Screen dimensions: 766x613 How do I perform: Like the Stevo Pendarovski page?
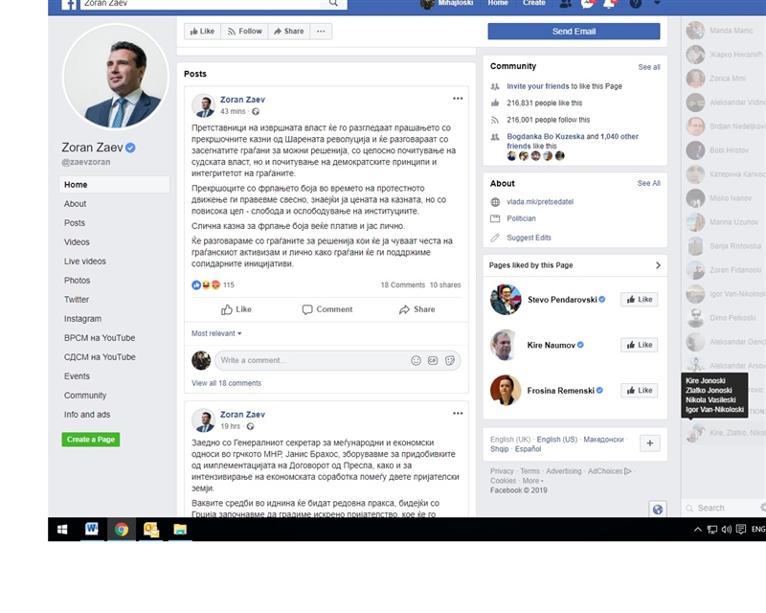pyautogui.click(x=639, y=299)
